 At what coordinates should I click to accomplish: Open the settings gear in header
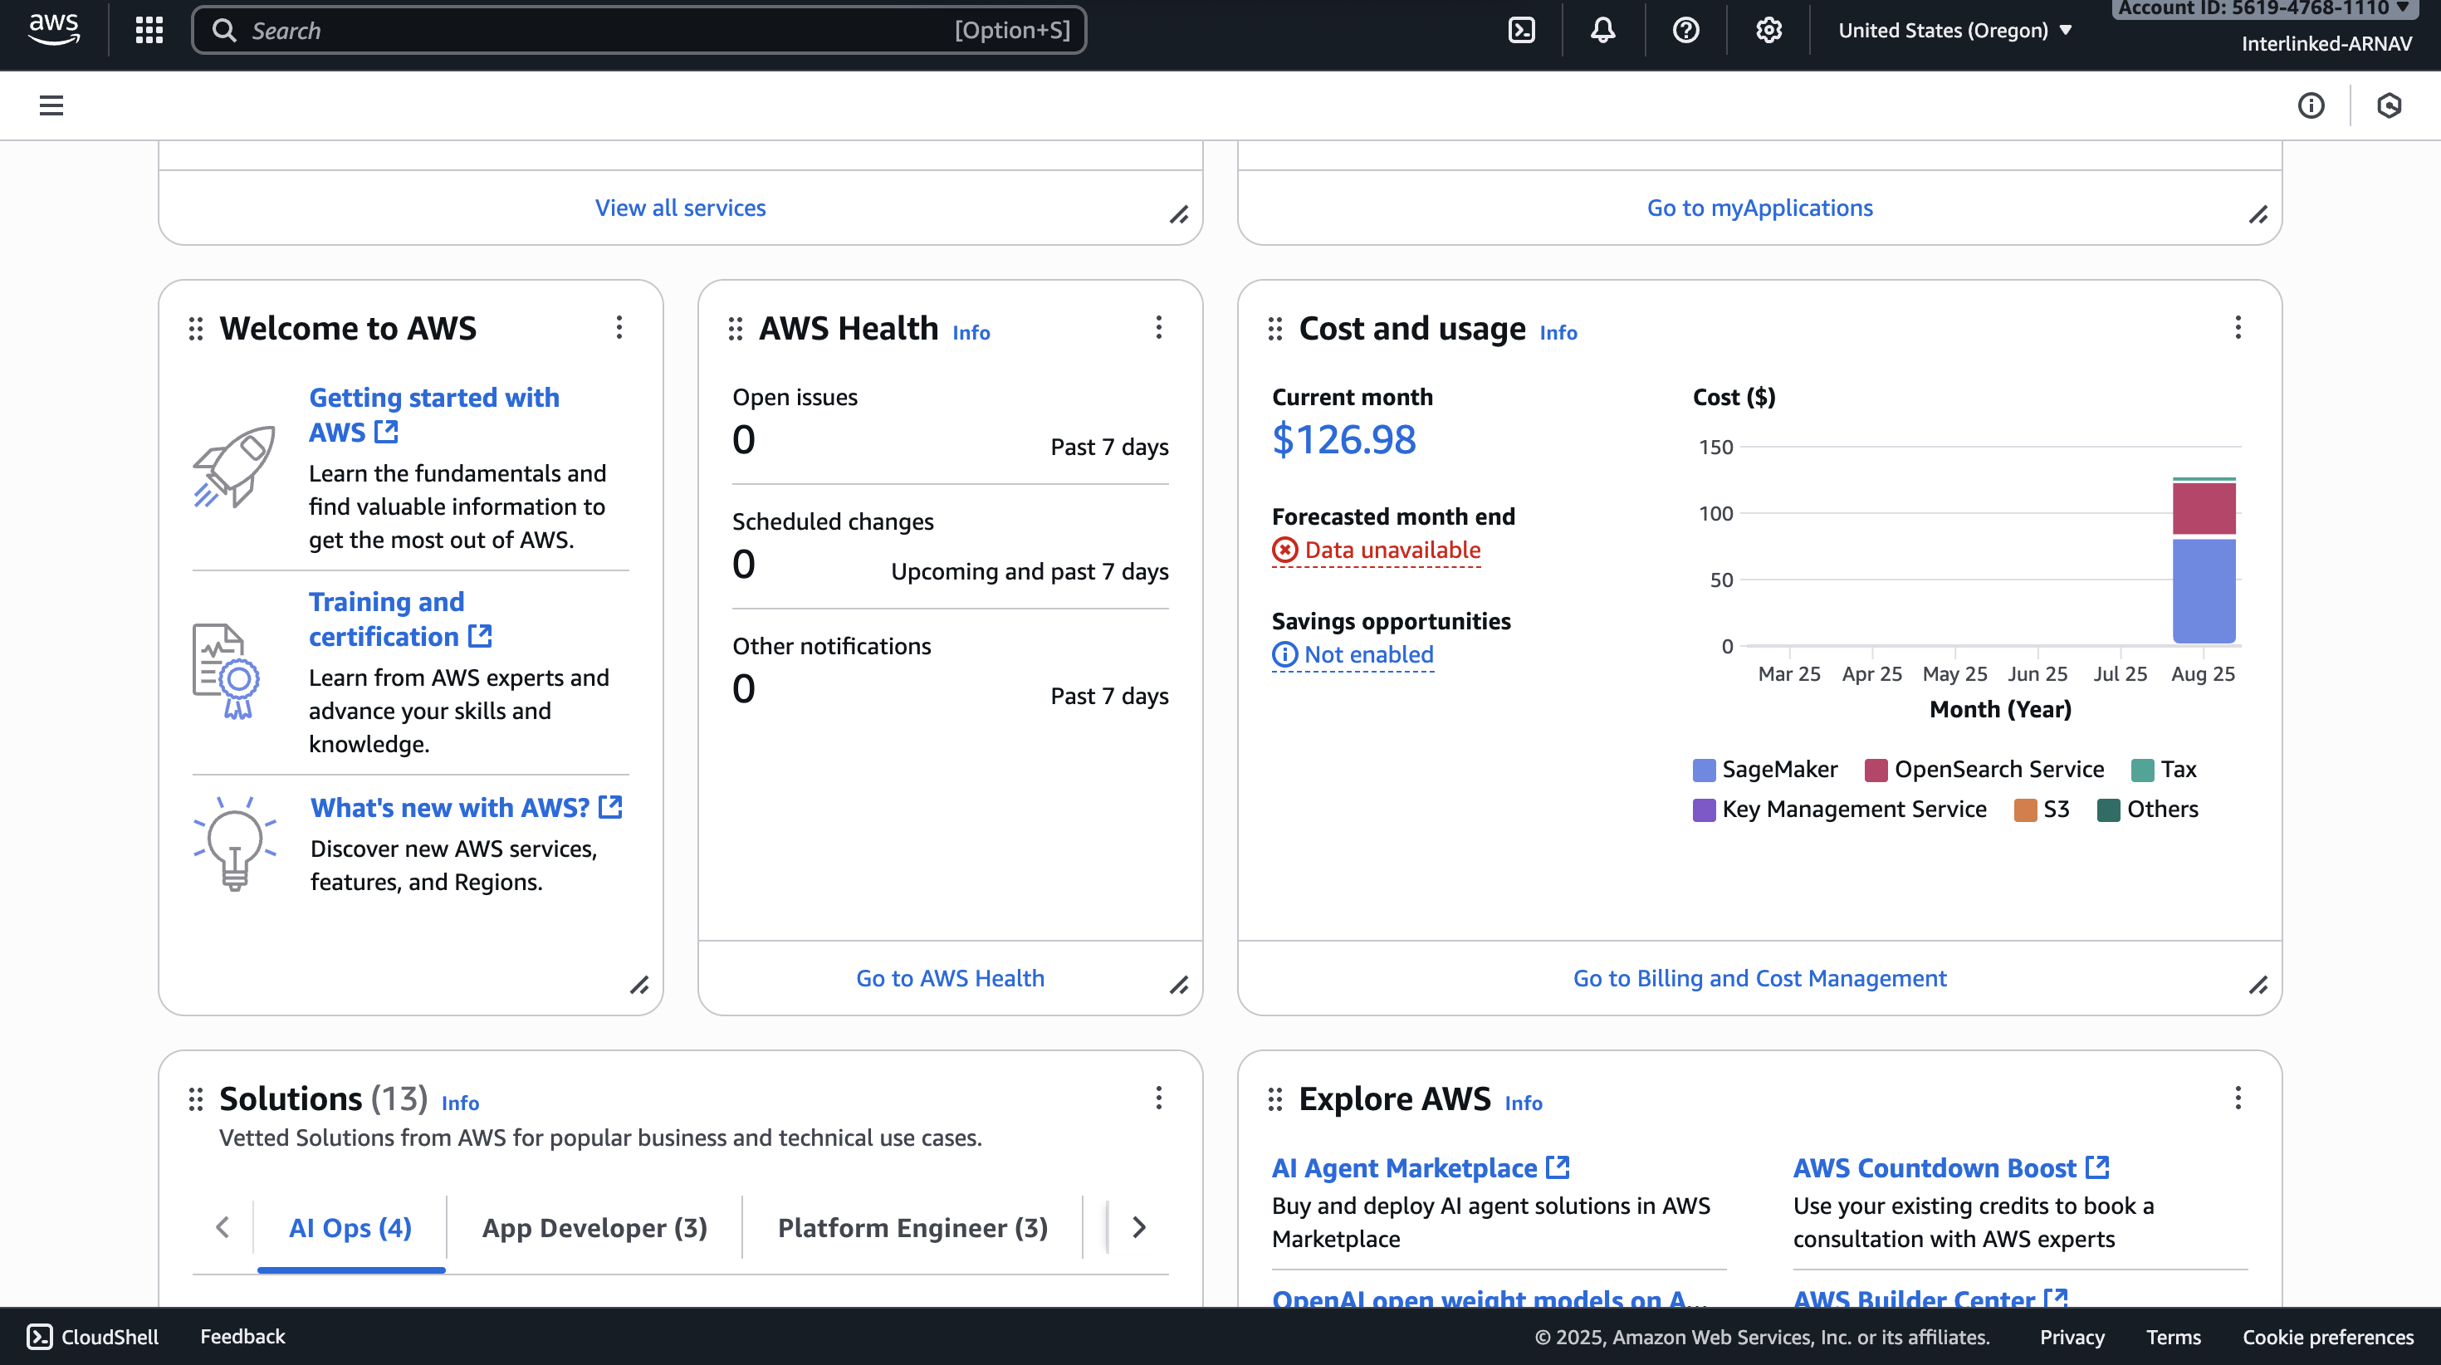(x=1768, y=31)
